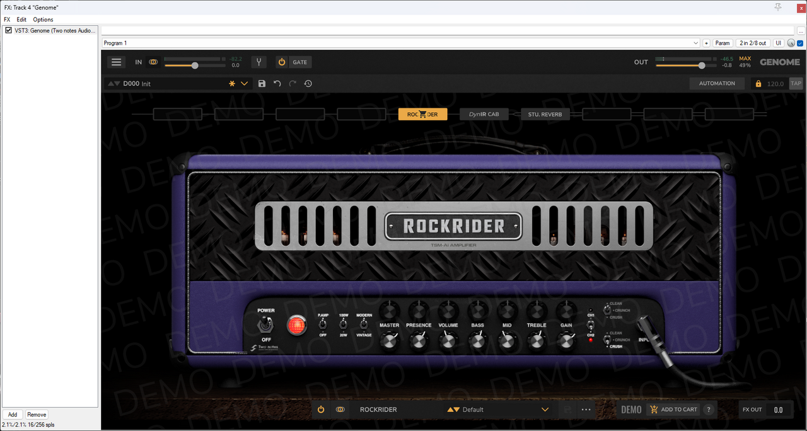Click the lower BASS knob

[x=478, y=342]
